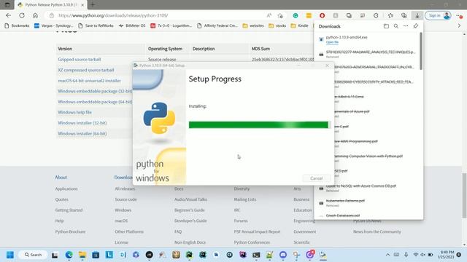Close the Python Setup dialog
This screenshot has width=467, height=262.
(328, 65)
